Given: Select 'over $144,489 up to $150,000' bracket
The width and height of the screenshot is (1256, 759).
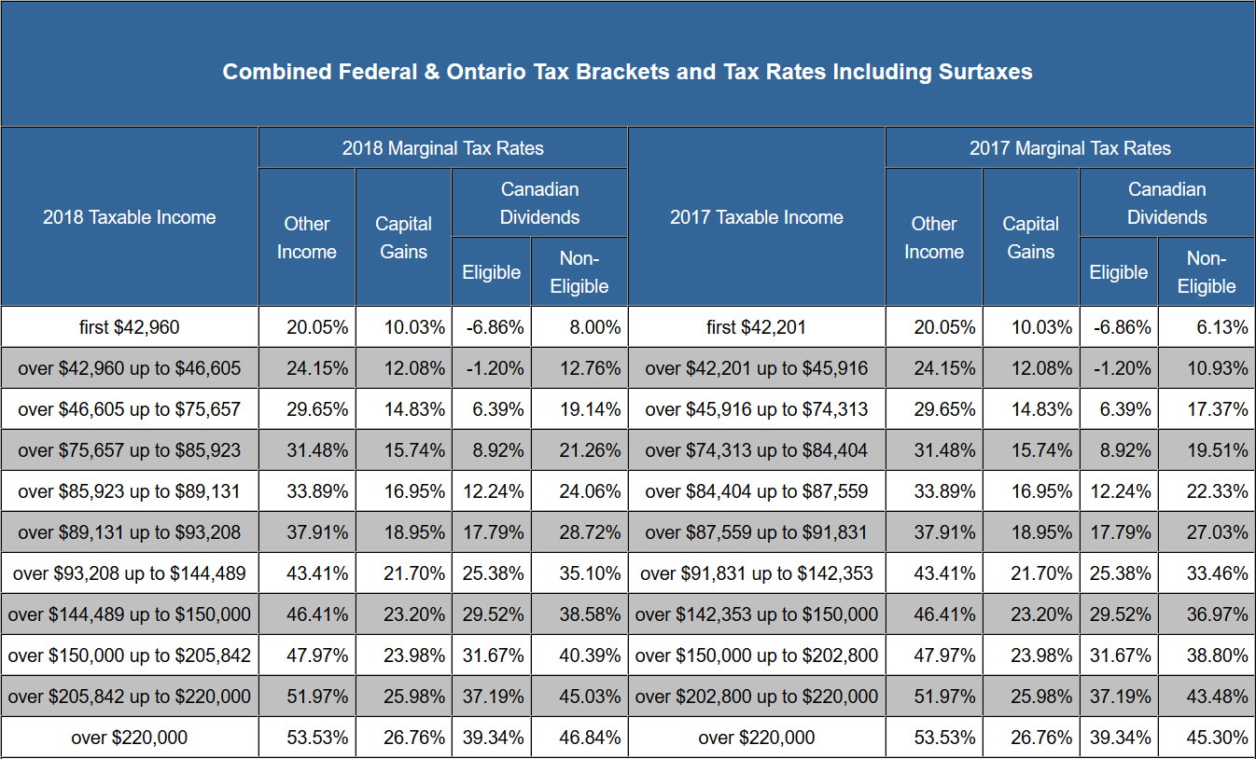Looking at the screenshot, I should pyautogui.click(x=129, y=614).
